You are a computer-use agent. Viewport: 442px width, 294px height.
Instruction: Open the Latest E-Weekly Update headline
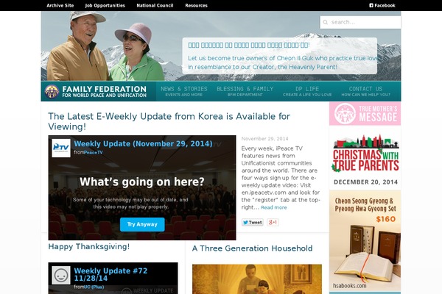point(169,121)
